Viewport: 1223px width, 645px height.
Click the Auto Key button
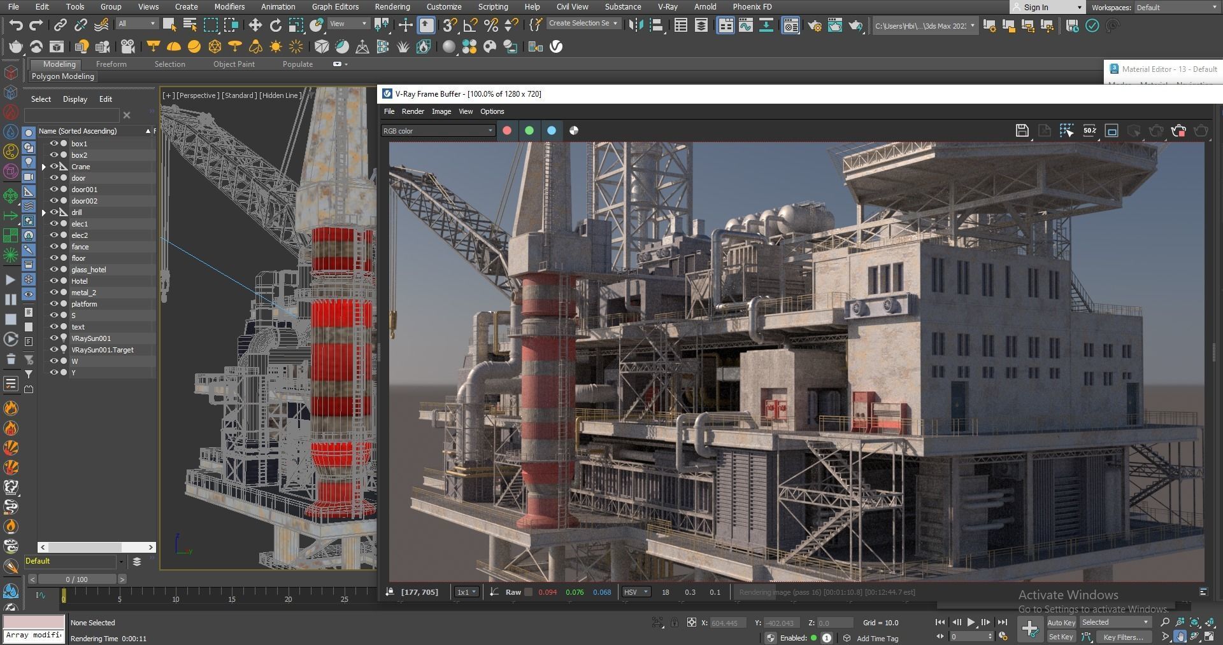[x=1061, y=623]
